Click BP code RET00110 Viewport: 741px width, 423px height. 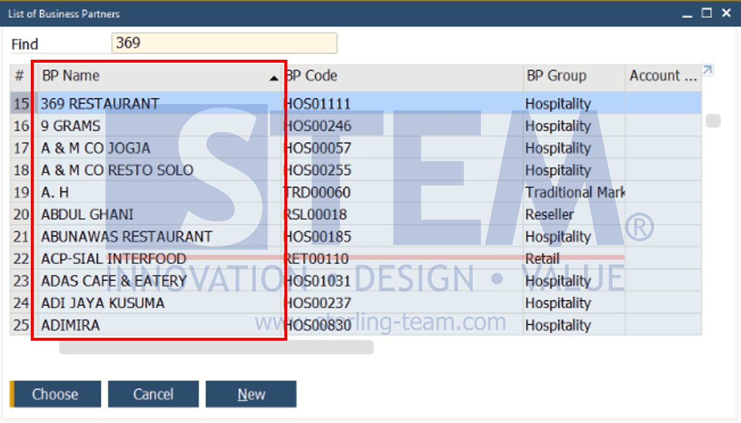click(316, 259)
